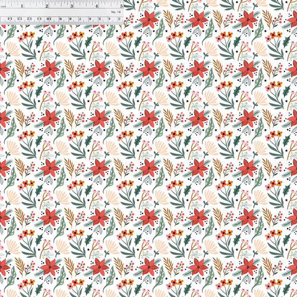Viewport: 297px width, 297px height.
Task: Click the 6 centimeter mark on ruler
Action: [x=90, y=19]
